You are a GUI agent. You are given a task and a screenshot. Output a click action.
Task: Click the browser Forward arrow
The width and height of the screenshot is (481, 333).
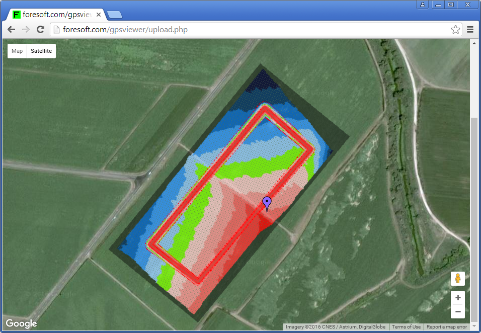click(x=26, y=30)
